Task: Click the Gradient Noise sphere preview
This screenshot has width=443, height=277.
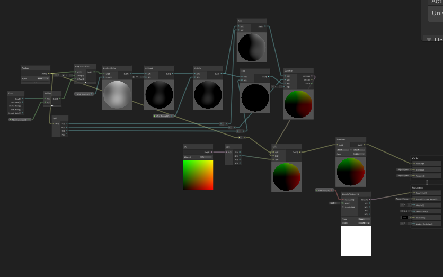Action: (x=117, y=95)
